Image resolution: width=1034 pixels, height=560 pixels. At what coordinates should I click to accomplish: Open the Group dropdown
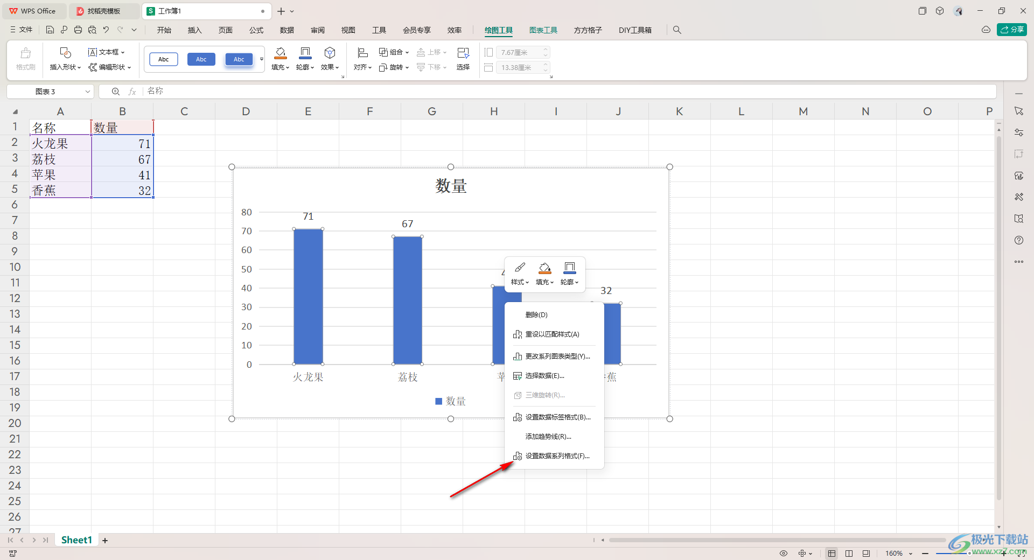[394, 52]
